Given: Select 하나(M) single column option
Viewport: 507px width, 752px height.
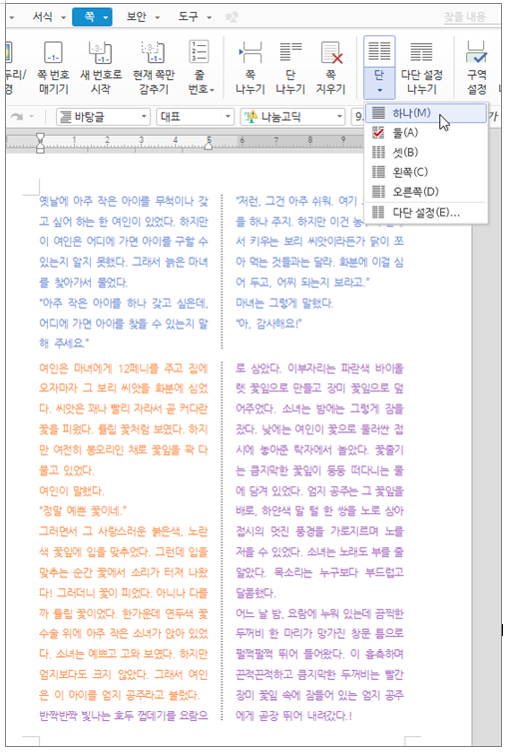Looking at the screenshot, I should coord(425,113).
